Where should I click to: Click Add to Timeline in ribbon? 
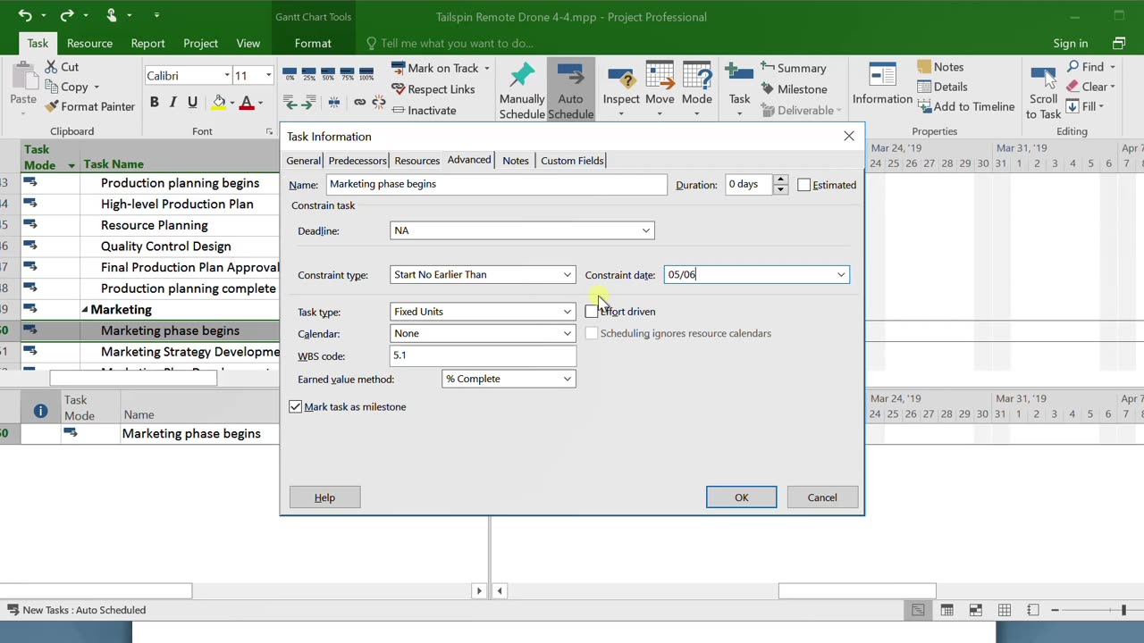pyautogui.click(x=966, y=106)
